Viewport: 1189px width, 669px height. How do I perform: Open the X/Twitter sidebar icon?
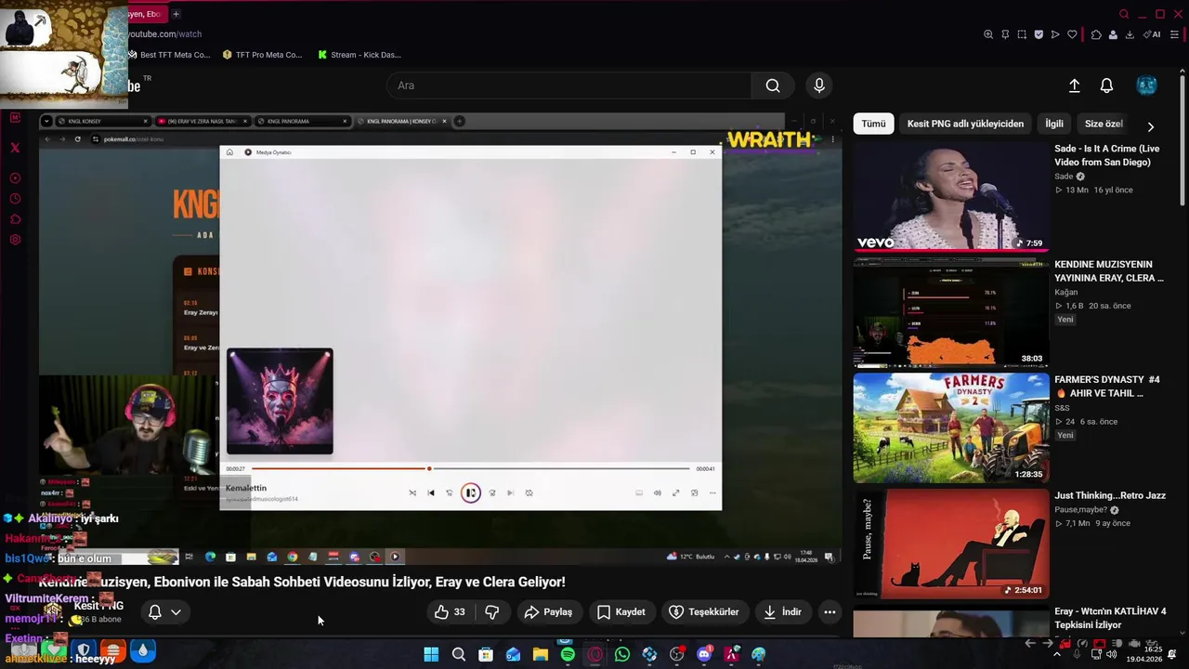tap(15, 148)
